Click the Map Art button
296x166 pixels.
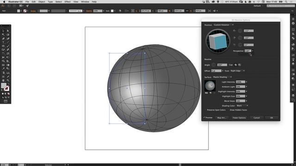coord(222,118)
